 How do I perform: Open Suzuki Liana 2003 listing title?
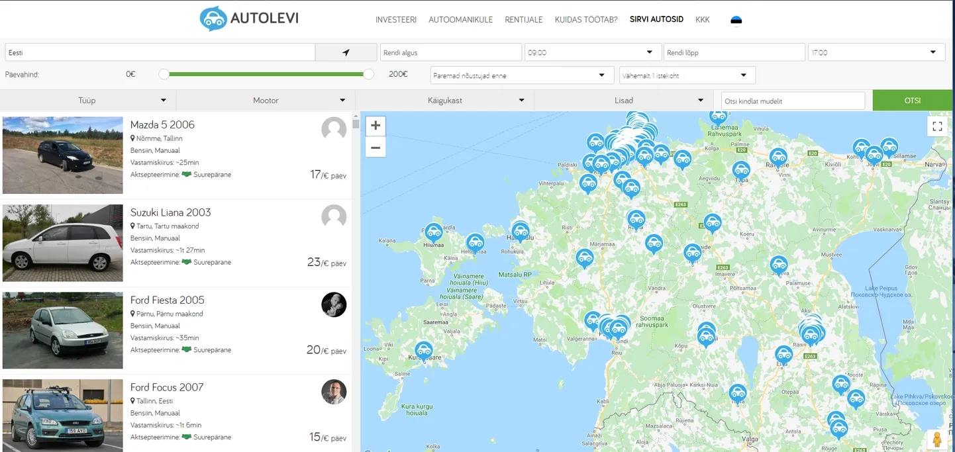[x=171, y=212]
